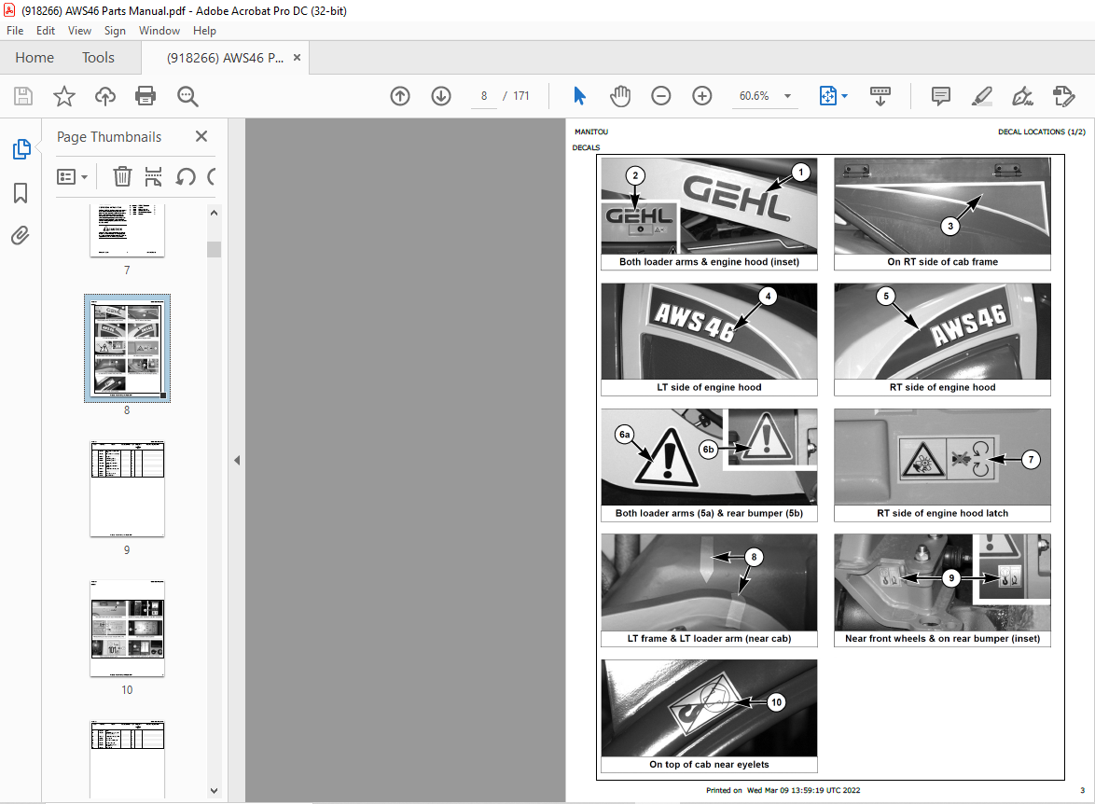Click the "MANITOU" header text
The width and height of the screenshot is (1095, 804).
click(590, 132)
